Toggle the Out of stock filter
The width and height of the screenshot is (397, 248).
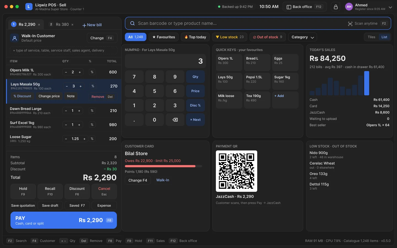coord(268,37)
